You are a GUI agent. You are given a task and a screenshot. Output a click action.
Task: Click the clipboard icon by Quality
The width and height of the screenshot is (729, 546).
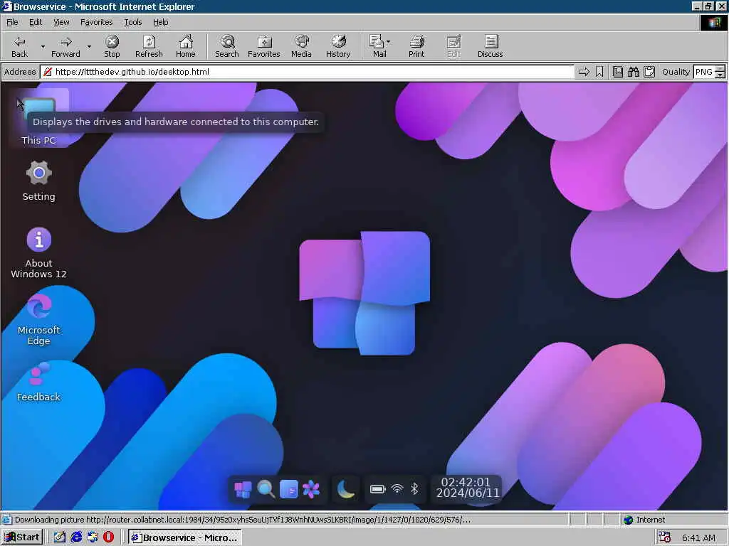649,72
